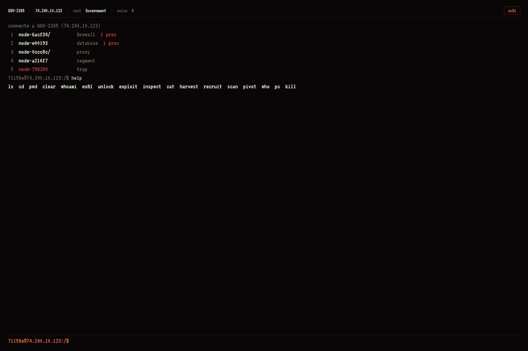This screenshot has height=351, width=528.
Task: Click the proxy type label
Action: point(83,52)
